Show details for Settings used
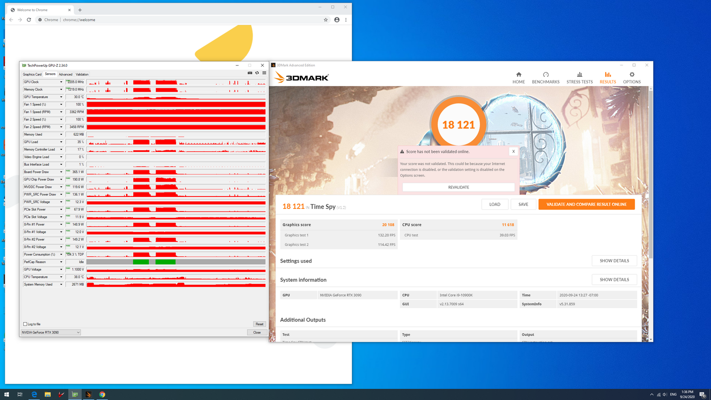711x400 pixels. 614,261
